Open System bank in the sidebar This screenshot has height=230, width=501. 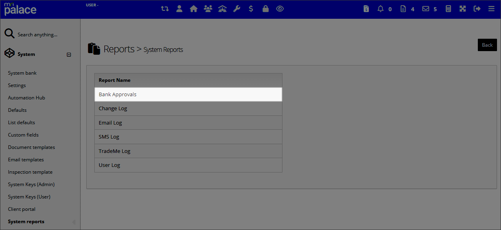(x=22, y=73)
